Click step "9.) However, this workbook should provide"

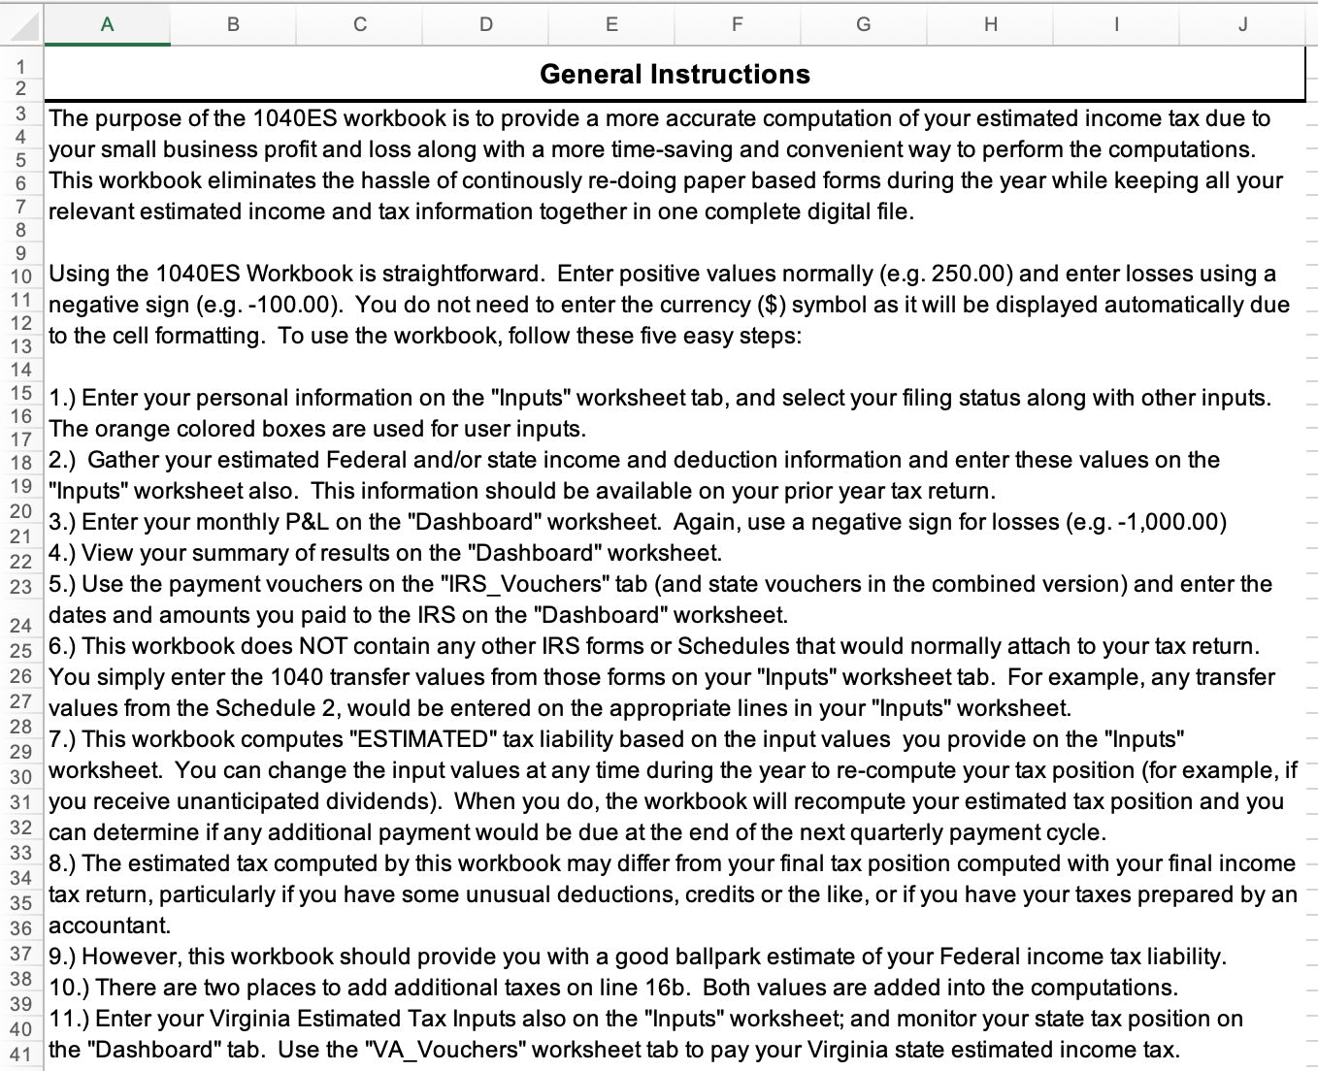pyautogui.click(x=638, y=957)
